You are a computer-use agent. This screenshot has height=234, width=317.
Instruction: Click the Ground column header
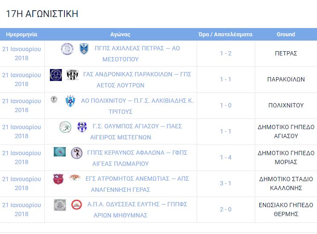pyautogui.click(x=286, y=35)
